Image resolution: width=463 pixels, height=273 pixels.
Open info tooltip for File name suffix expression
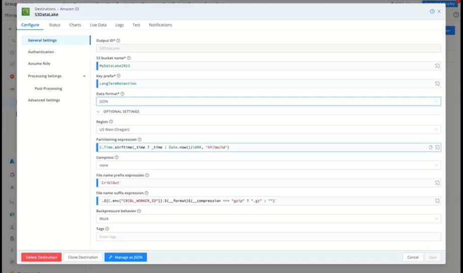pos(147,193)
